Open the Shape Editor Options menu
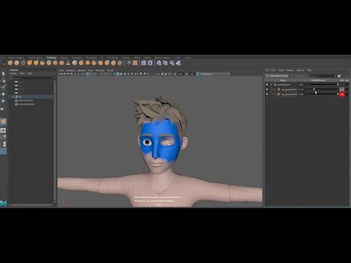Screen dimensions: 351x263 (x=301, y=70)
